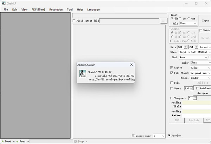Enable the Bold checkbox
This screenshot has width=211, height=144.
[172, 83]
